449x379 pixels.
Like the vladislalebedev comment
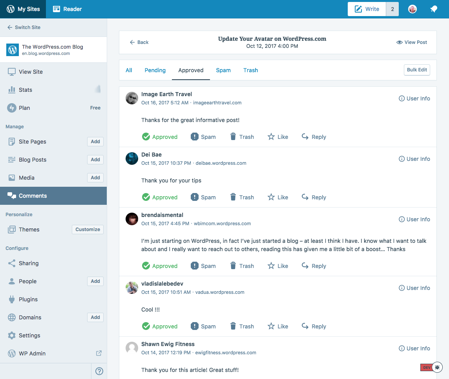click(278, 326)
